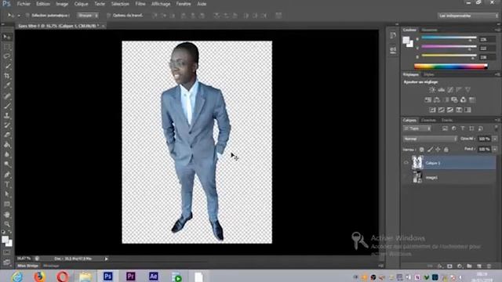502x282 pixels.
Task: Select the Dodge tool
Action: click(7, 164)
